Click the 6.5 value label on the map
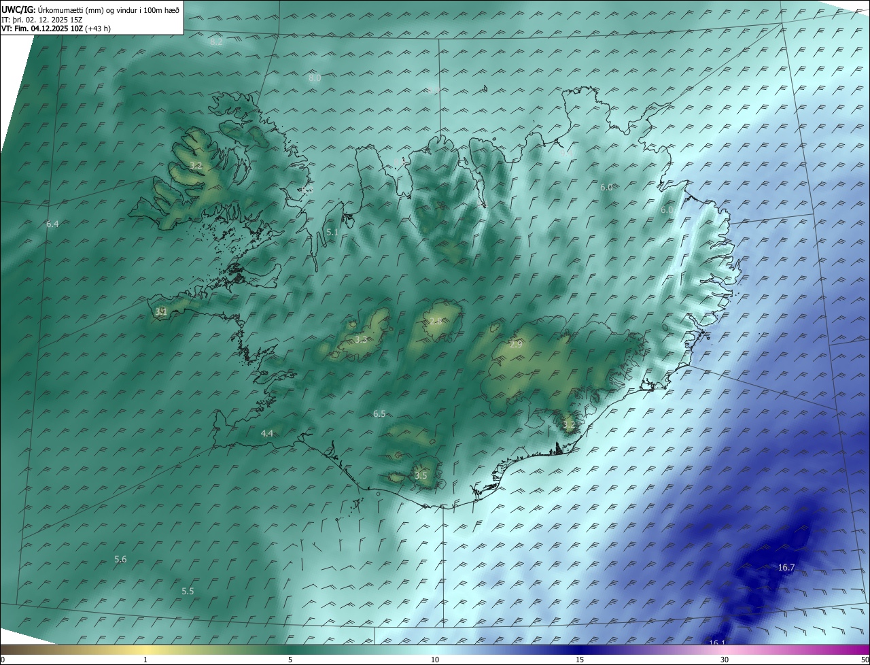The height and width of the screenshot is (665, 870). point(379,414)
